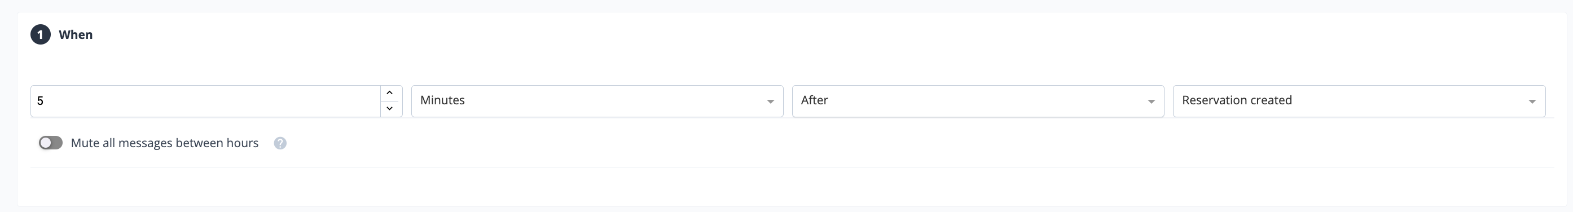Click the When section heading
The width and height of the screenshot is (1573, 212).
coord(76,35)
